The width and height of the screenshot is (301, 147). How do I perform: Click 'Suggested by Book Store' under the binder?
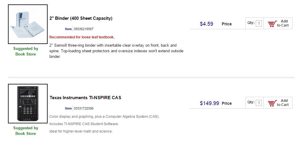click(x=26, y=51)
